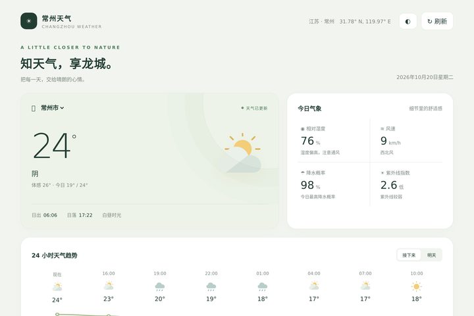Click the 天气已更新 status indicator
This screenshot has height=316, width=474.
[x=254, y=108]
